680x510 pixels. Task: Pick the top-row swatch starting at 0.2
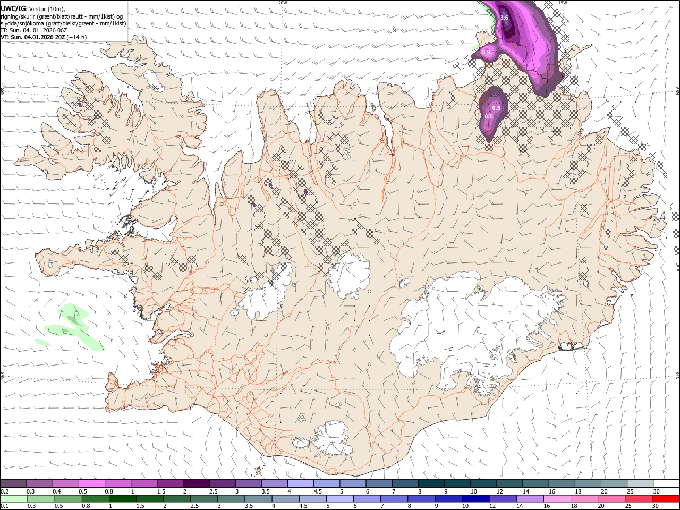13,484
